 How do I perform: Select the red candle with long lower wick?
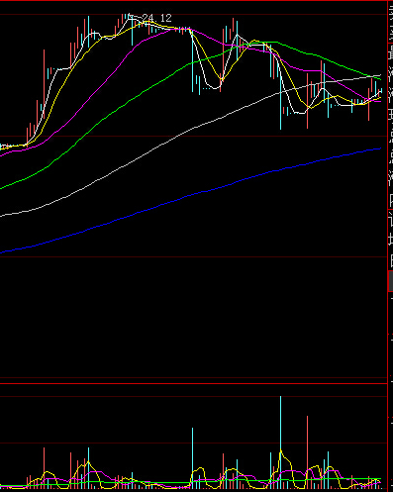pyautogui.click(x=307, y=101)
